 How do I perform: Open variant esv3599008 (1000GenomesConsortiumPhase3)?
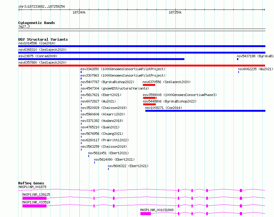click(180, 95)
